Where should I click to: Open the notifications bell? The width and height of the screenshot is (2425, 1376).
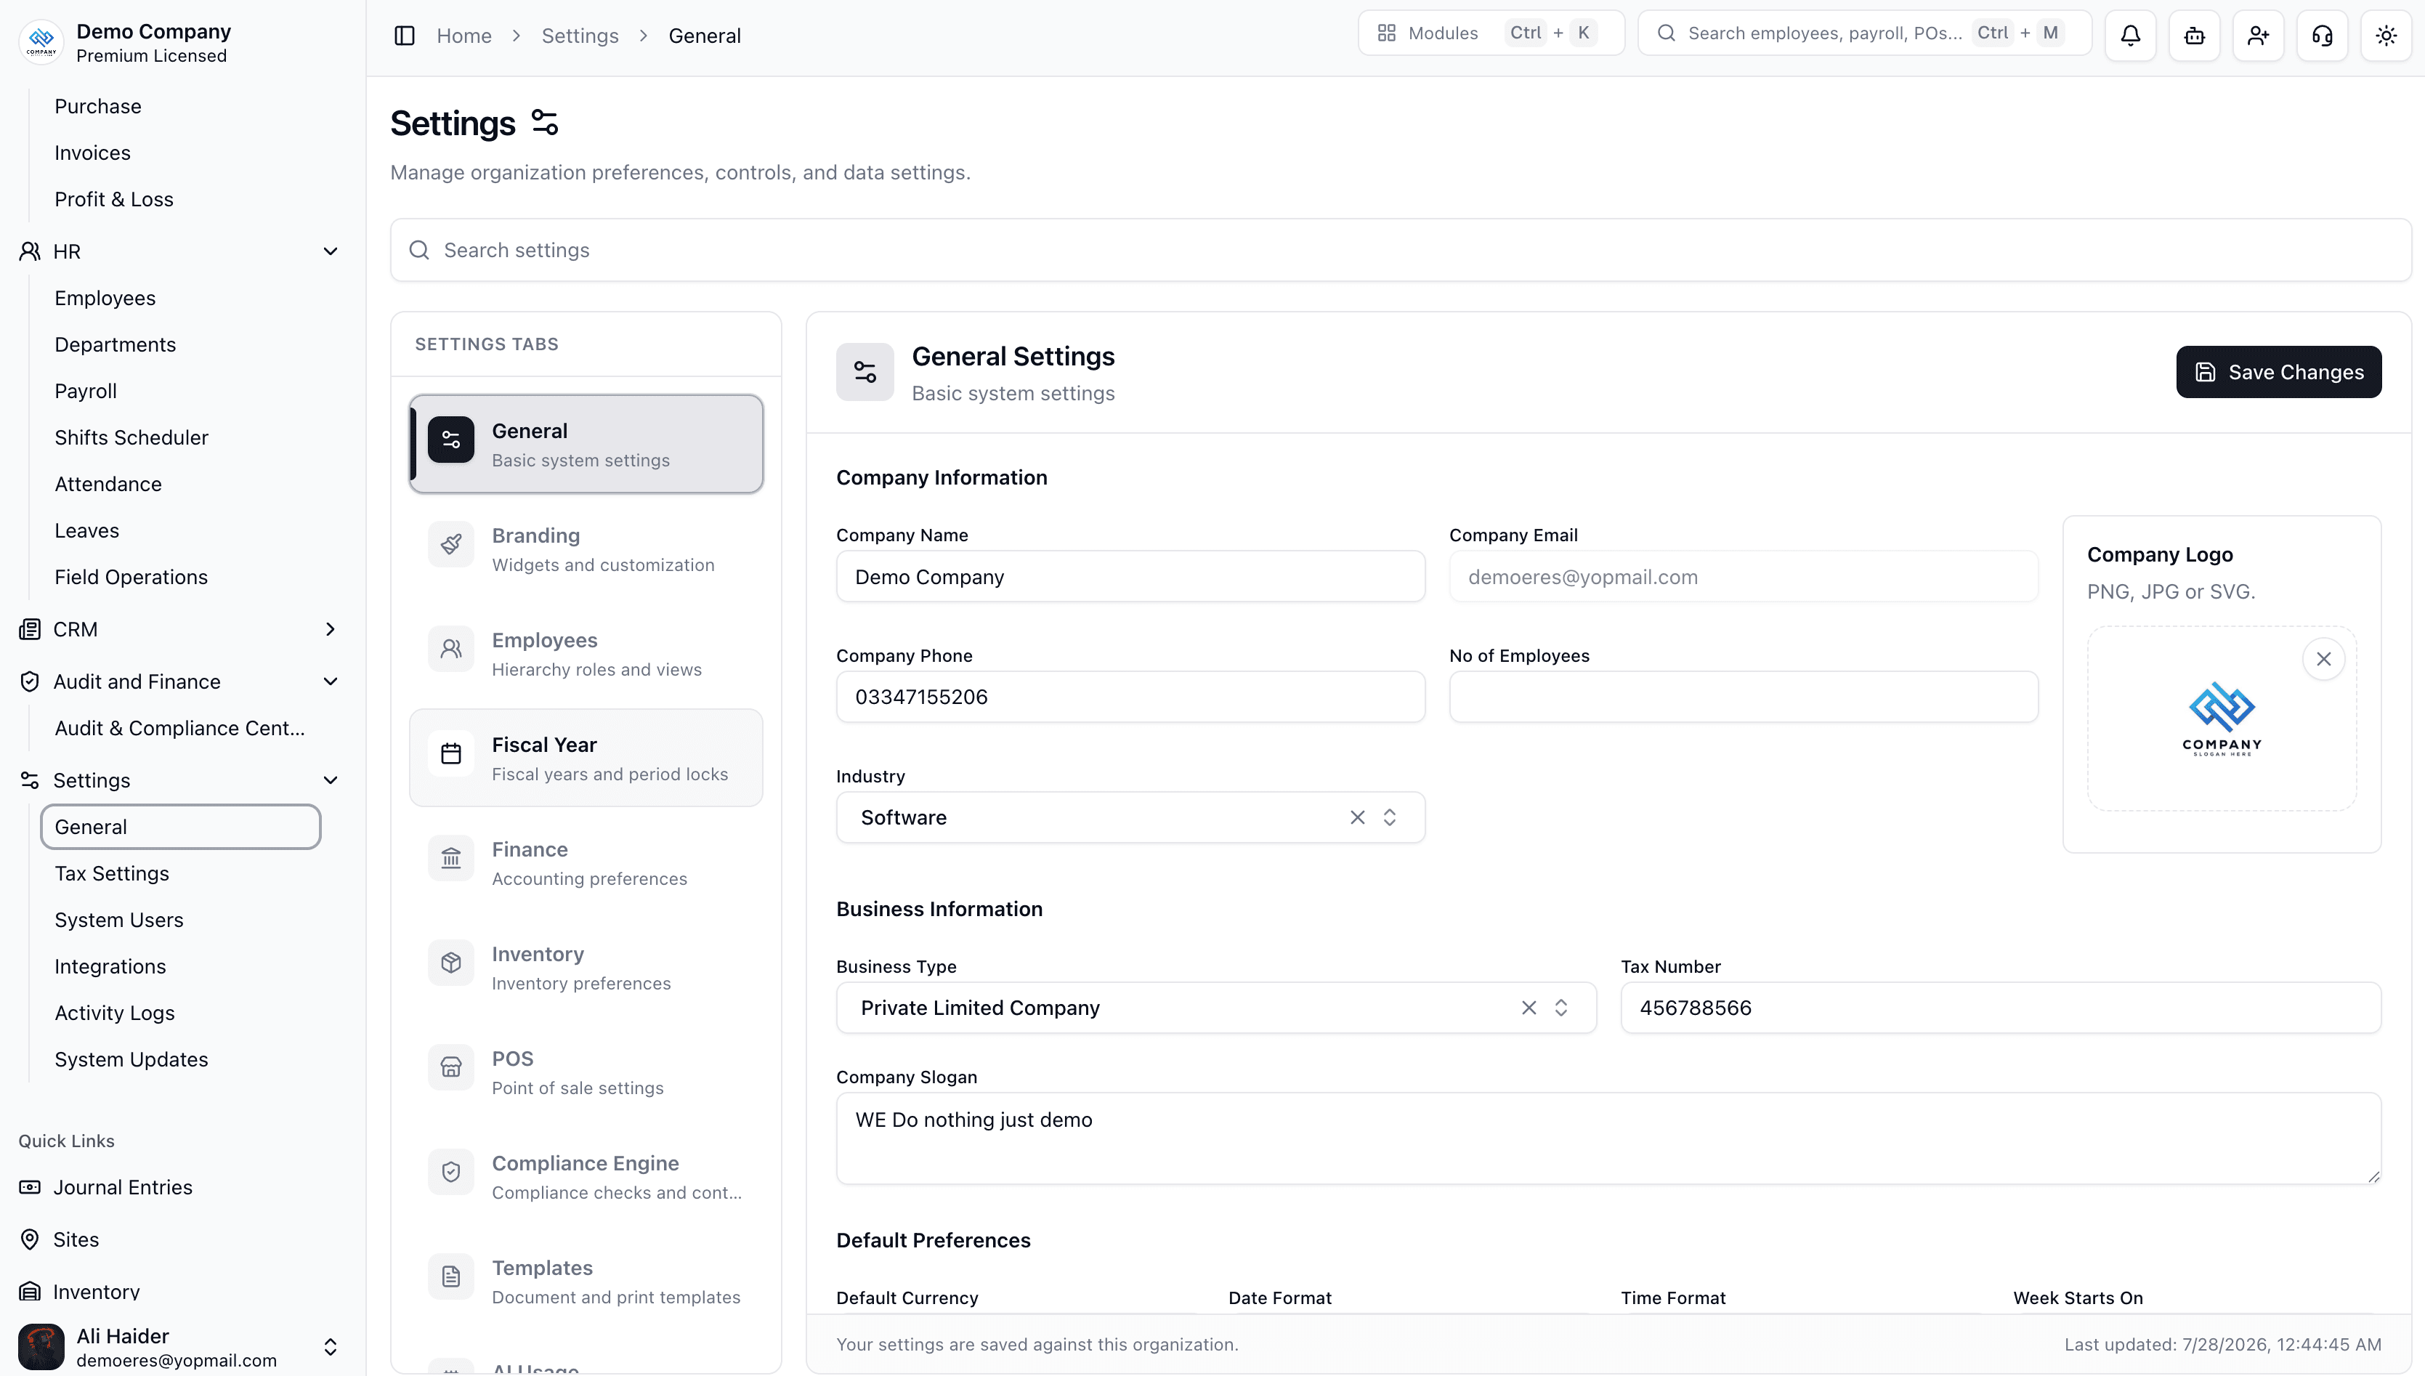(2130, 35)
